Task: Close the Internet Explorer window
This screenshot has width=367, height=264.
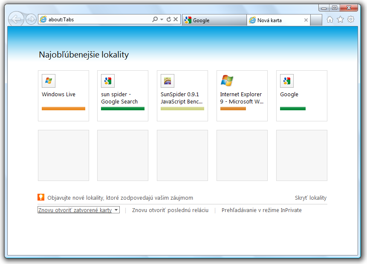Action: coord(349,8)
